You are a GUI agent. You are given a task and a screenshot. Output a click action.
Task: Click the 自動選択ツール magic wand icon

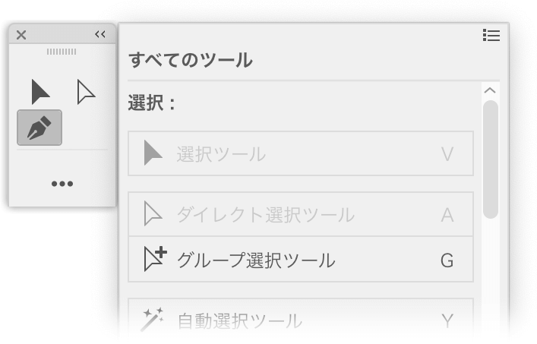[153, 320]
